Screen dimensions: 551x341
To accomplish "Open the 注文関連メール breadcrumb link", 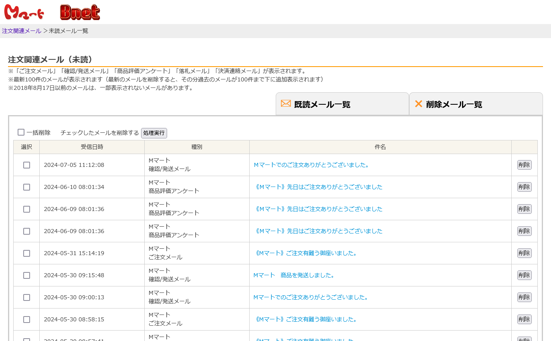I will pos(22,31).
